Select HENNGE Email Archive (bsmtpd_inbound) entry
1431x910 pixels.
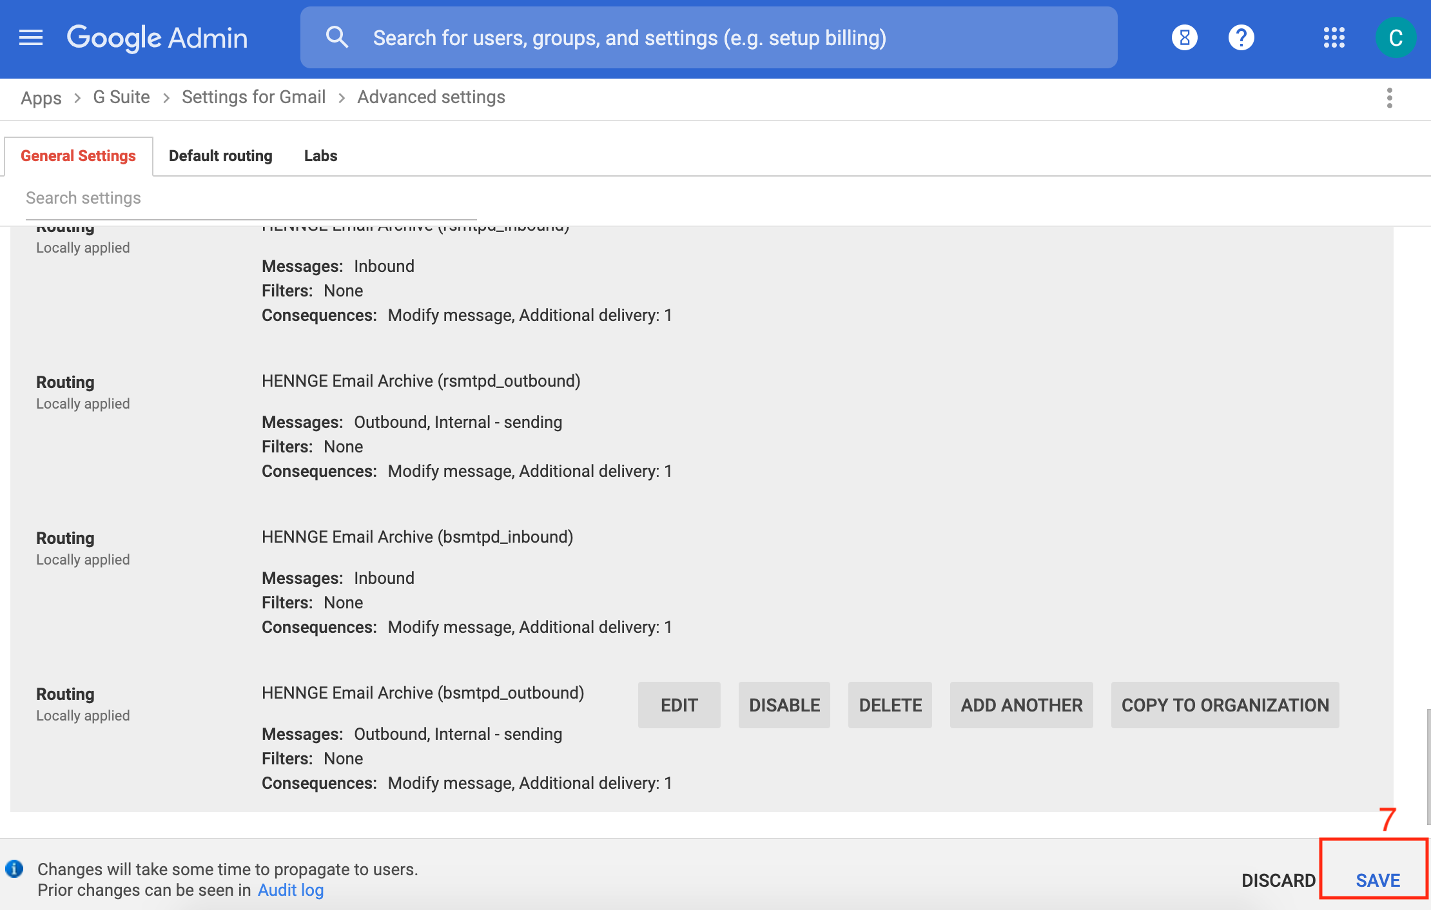tap(418, 537)
